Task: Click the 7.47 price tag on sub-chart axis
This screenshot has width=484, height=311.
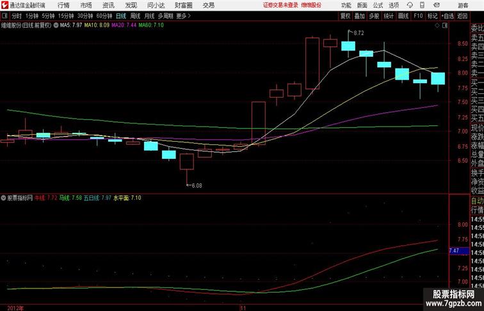Action: point(459,250)
